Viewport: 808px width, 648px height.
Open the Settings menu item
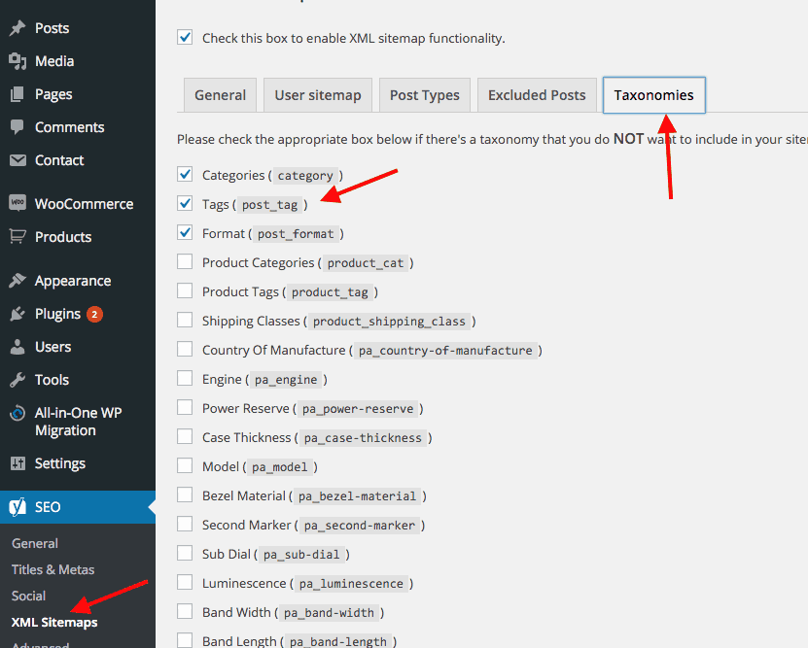pyautogui.click(x=59, y=463)
